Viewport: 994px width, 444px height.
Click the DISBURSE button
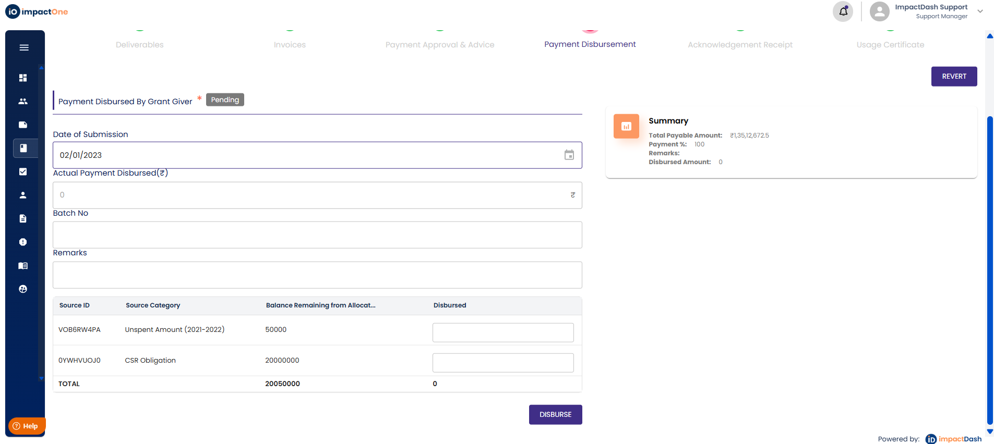[x=555, y=414]
